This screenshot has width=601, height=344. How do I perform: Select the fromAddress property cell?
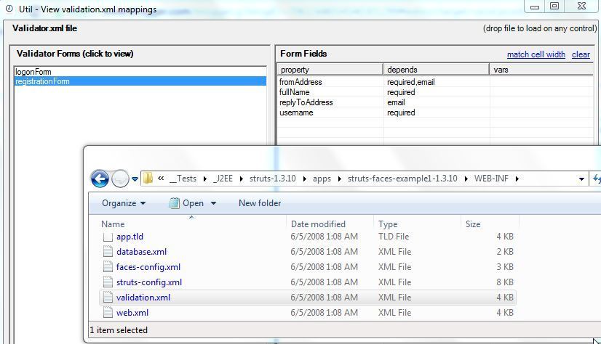300,82
